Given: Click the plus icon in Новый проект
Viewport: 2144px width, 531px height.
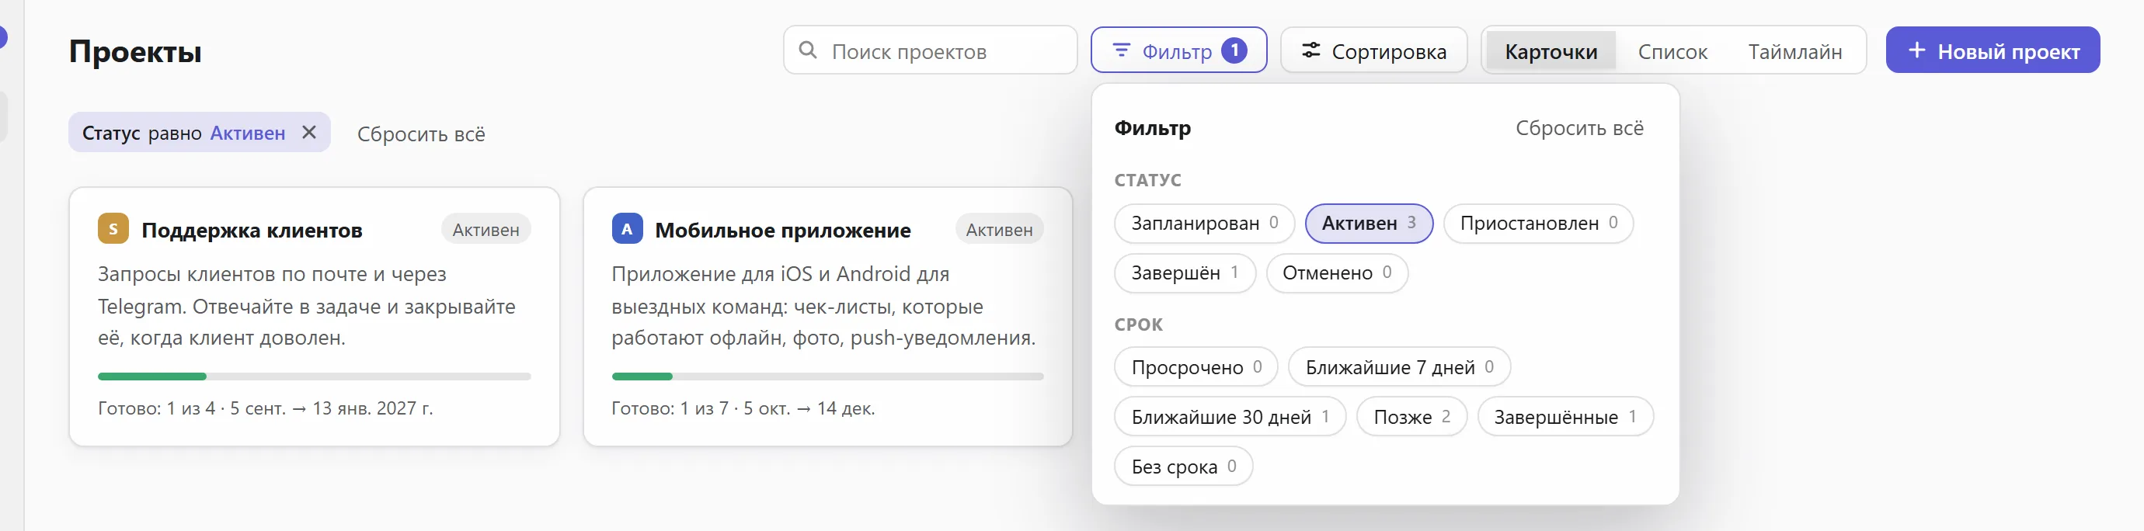Looking at the screenshot, I should click(x=1917, y=50).
